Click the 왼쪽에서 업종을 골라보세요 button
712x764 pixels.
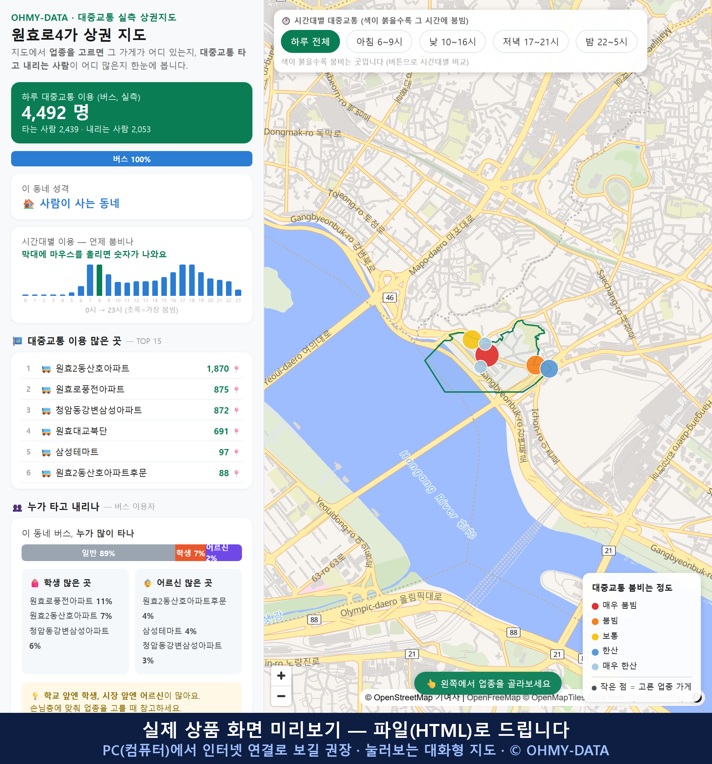coord(488,683)
